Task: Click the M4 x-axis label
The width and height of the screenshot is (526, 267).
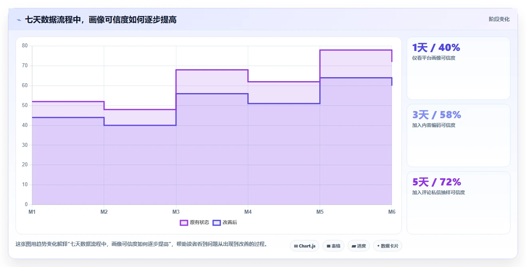Action: click(x=248, y=212)
